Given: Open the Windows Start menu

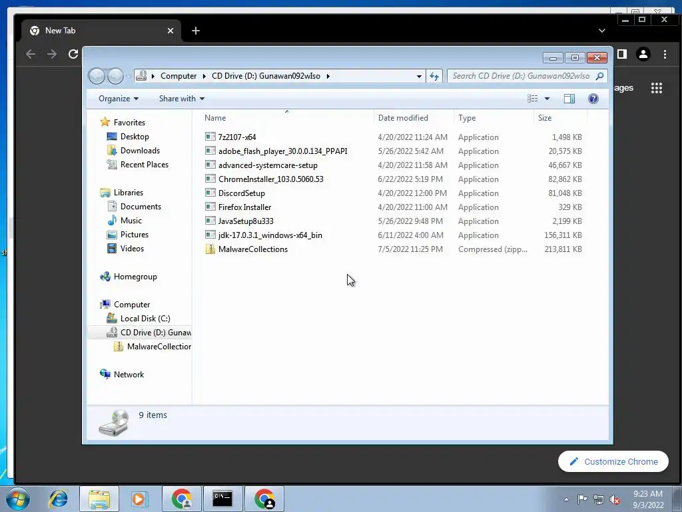Looking at the screenshot, I should (17, 499).
